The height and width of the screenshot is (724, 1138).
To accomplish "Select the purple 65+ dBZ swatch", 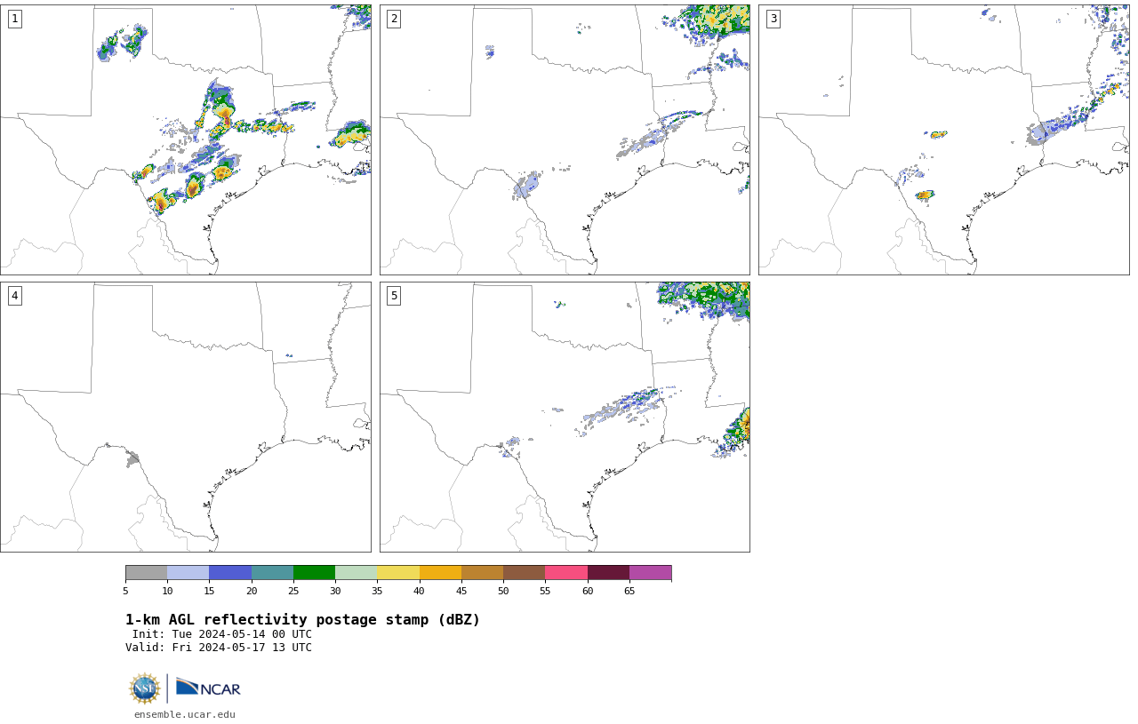I will [x=650, y=573].
